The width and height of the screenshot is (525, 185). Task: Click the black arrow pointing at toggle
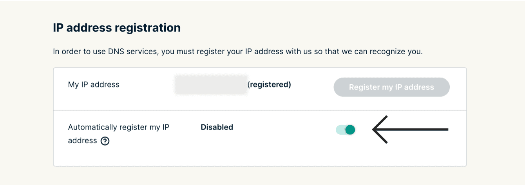410,130
